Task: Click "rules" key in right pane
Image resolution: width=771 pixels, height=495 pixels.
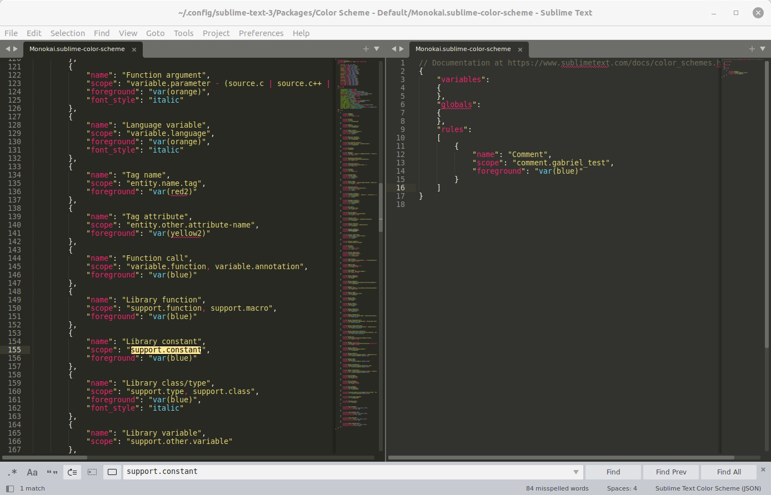Action: (452, 129)
